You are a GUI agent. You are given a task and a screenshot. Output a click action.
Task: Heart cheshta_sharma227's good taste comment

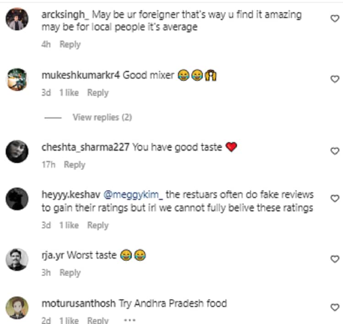pyautogui.click(x=335, y=151)
